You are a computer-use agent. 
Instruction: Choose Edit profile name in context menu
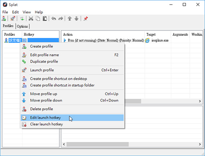[x=72, y=55]
